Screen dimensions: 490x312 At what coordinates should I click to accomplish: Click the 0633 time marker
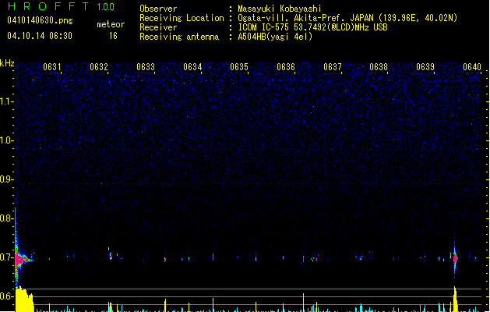146,67
